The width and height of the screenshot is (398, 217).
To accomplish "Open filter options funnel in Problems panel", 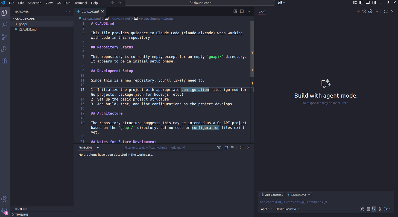I will pyautogui.click(x=219, y=147).
